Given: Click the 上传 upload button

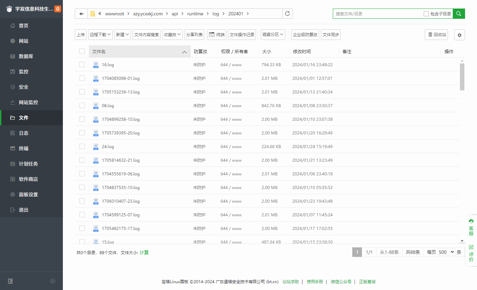Looking at the screenshot, I should pyautogui.click(x=81, y=34).
